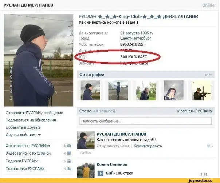Click the followers icon beside Подписчики РУСЛАНа

coord(69,169)
